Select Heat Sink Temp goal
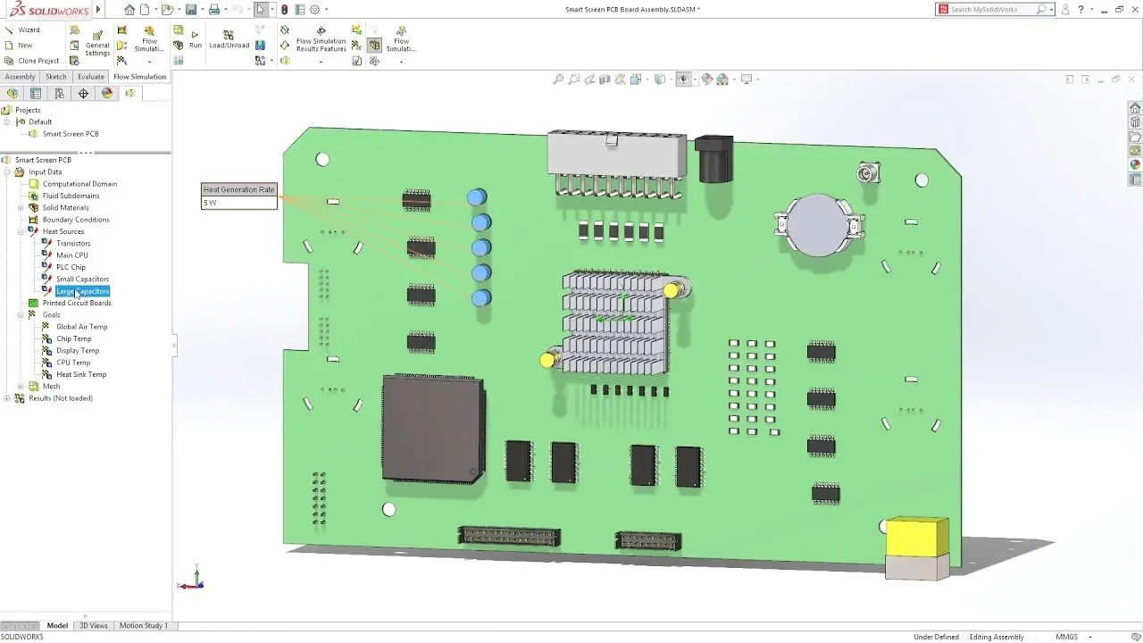 [81, 374]
